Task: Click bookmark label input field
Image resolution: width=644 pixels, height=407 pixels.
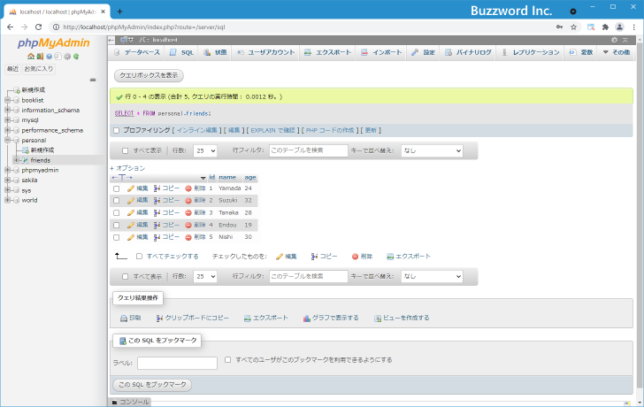Action: pyautogui.click(x=177, y=363)
